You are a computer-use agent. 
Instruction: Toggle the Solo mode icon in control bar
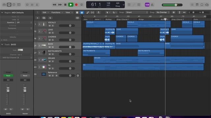139,5
